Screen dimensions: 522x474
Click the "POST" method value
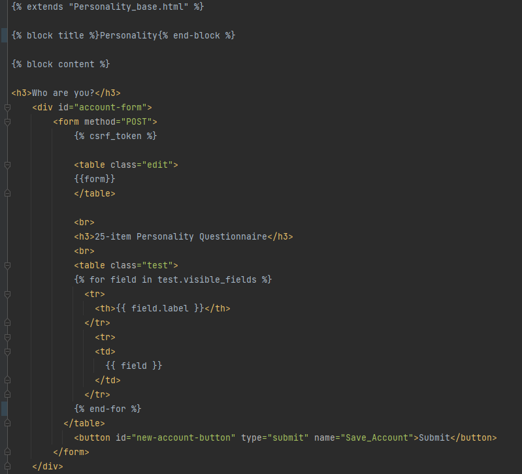click(137, 121)
